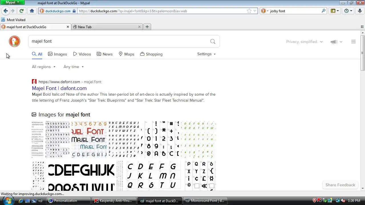Open the Settings dropdown
The image size is (365, 205).
[x=206, y=54]
